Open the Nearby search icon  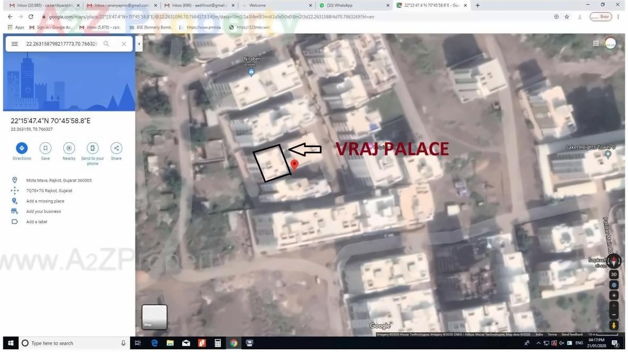[x=69, y=148]
